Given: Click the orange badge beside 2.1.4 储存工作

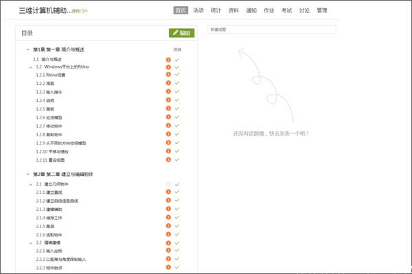Looking at the screenshot, I should click(168, 218).
